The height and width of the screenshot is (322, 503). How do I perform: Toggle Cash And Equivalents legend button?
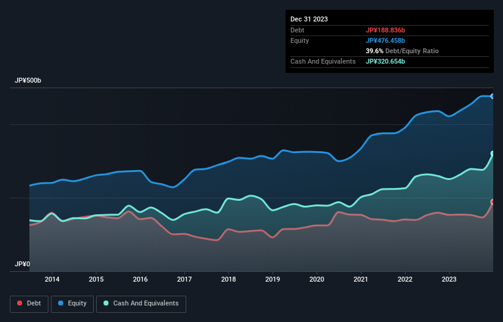click(x=141, y=304)
